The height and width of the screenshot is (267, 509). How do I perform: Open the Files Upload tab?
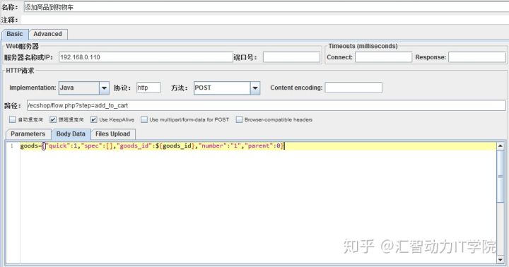pyautogui.click(x=112, y=134)
